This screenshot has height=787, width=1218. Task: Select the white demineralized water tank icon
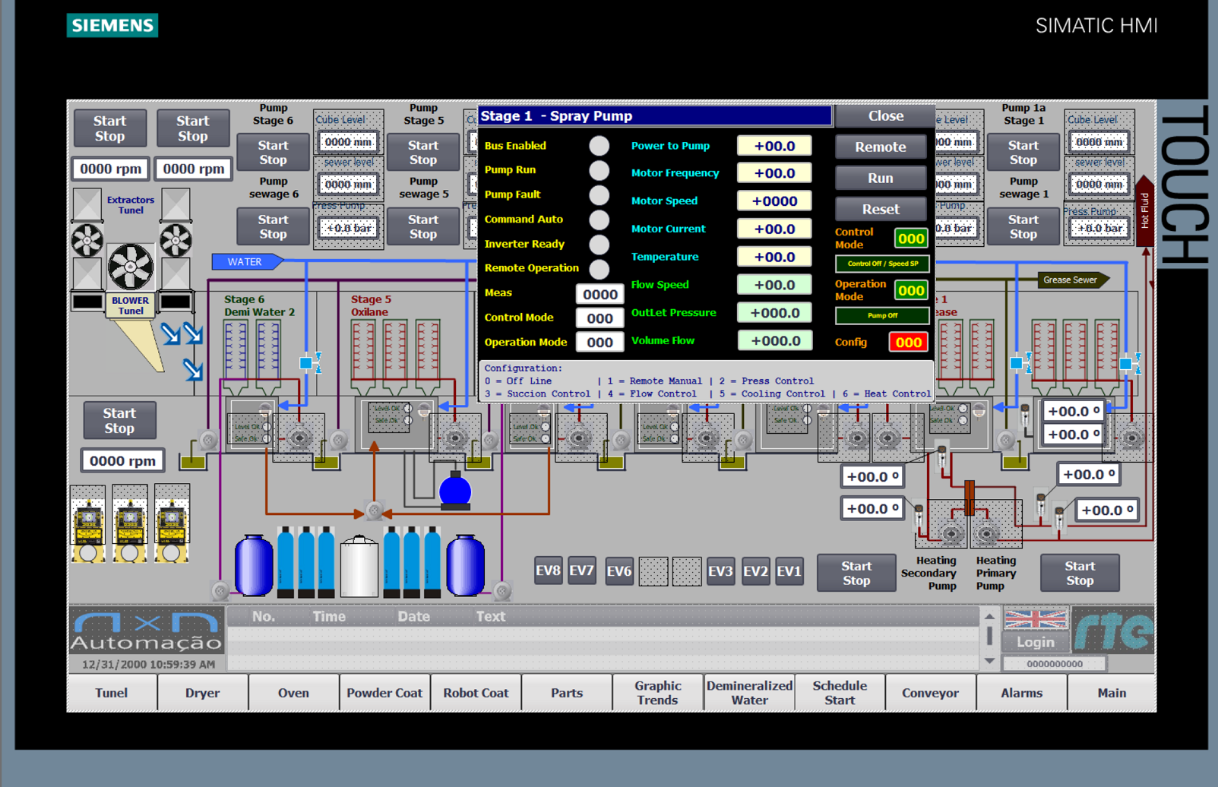359,565
